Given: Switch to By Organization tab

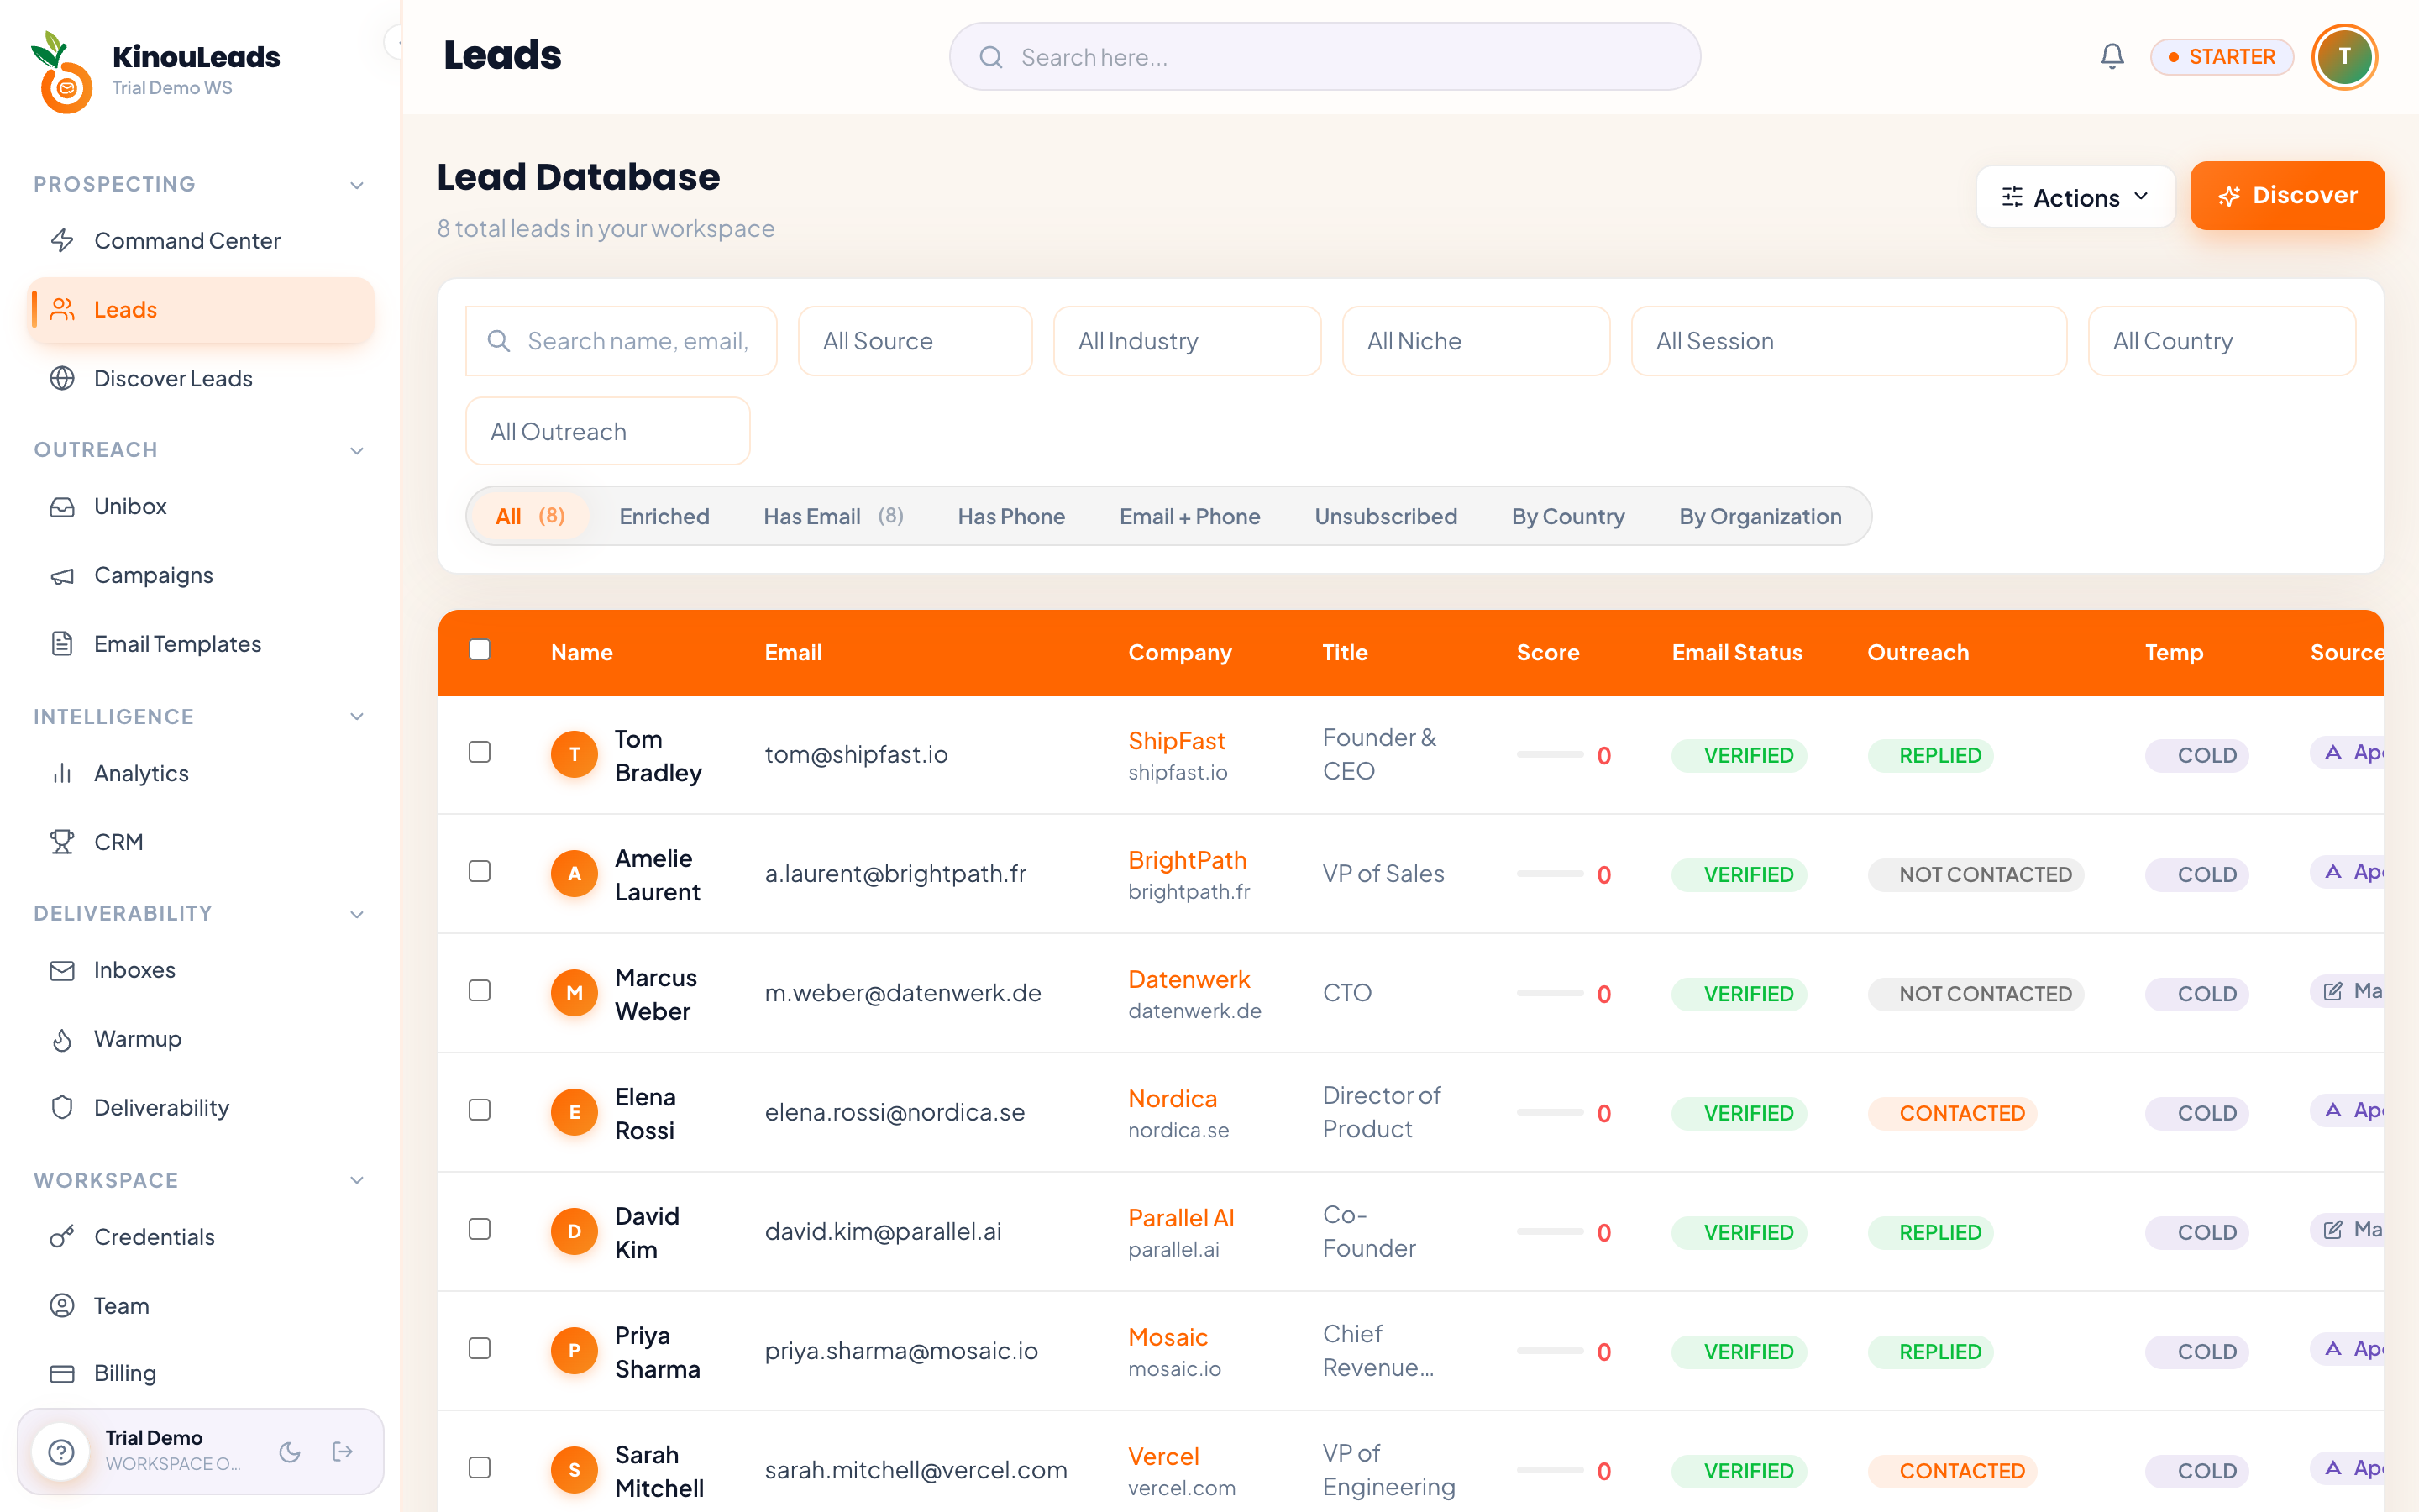Looking at the screenshot, I should pos(1760,516).
